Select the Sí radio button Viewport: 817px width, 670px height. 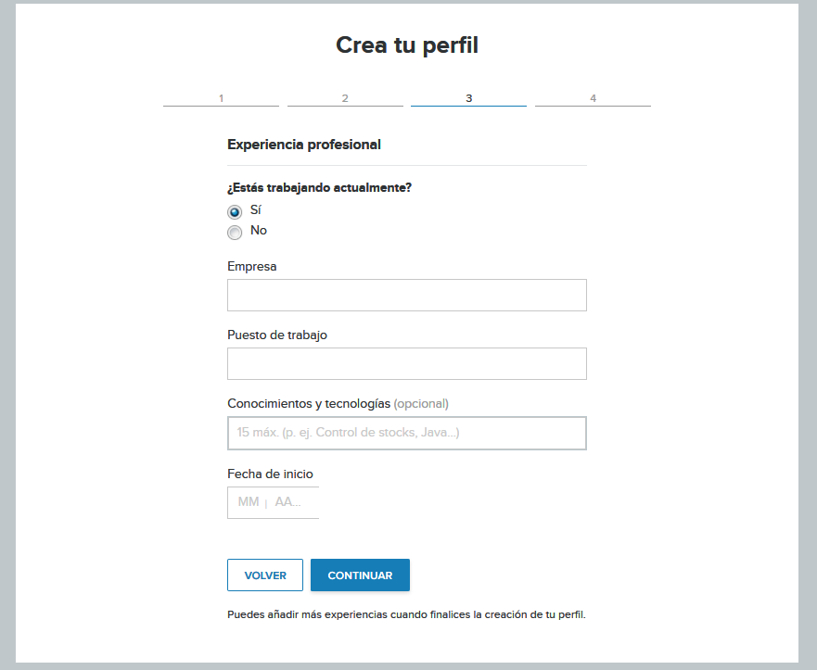[x=235, y=212]
